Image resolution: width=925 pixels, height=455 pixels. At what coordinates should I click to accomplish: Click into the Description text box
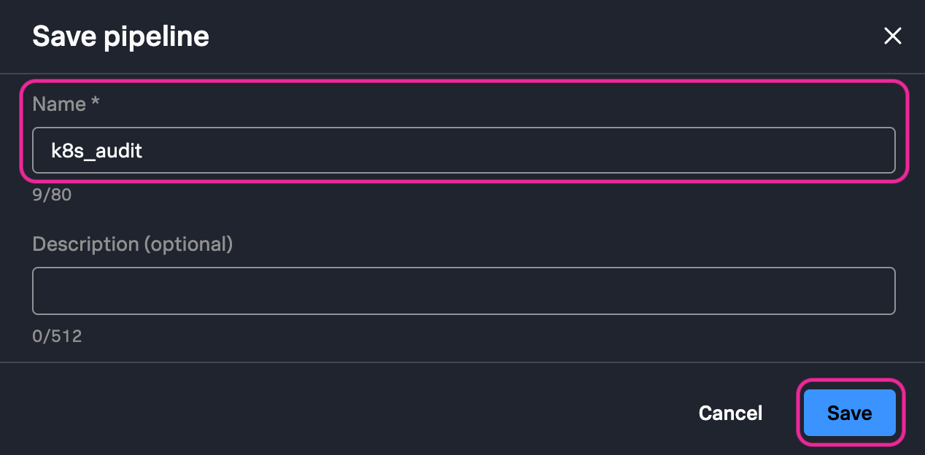(463, 291)
